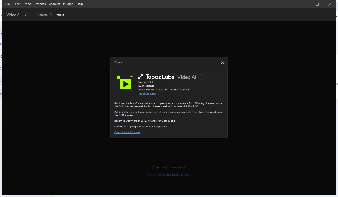The width and height of the screenshot is (338, 197).
Task: Click the Topaz Labs wordmark icon
Action: [x=156, y=77]
